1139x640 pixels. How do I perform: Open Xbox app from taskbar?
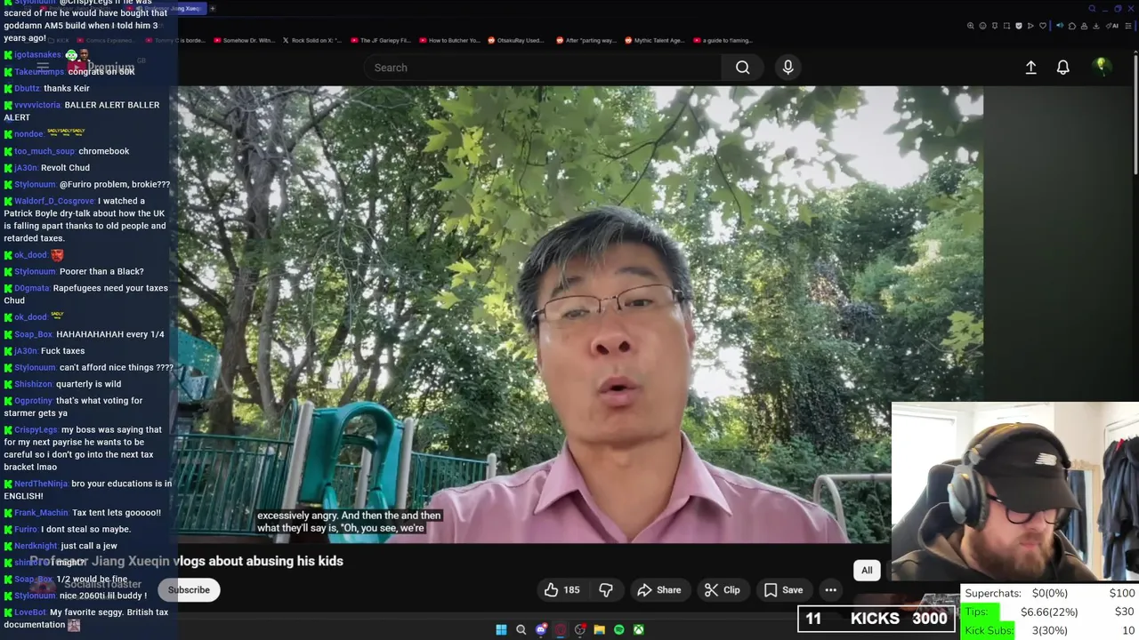pos(638,629)
